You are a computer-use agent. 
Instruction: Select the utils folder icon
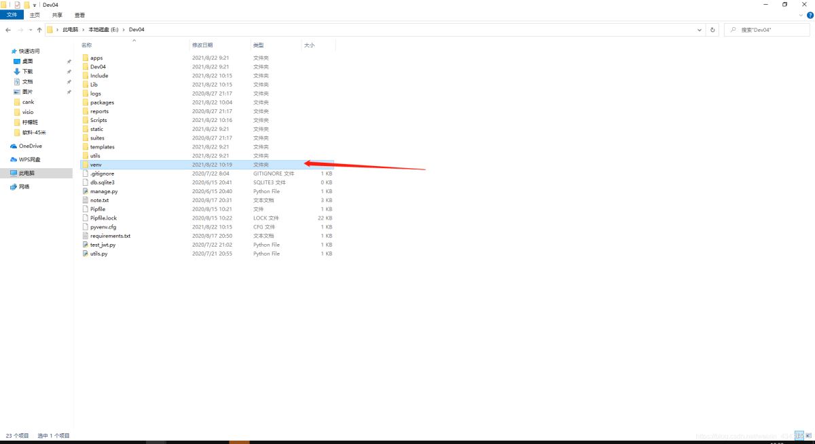85,155
